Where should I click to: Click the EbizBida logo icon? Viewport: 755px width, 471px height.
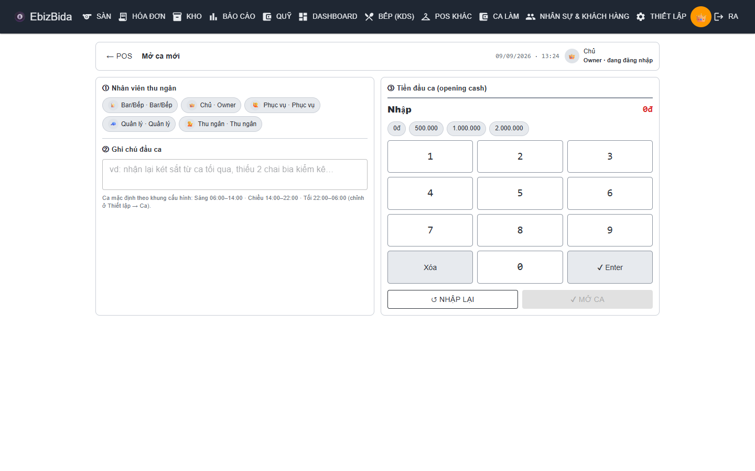[x=20, y=17]
